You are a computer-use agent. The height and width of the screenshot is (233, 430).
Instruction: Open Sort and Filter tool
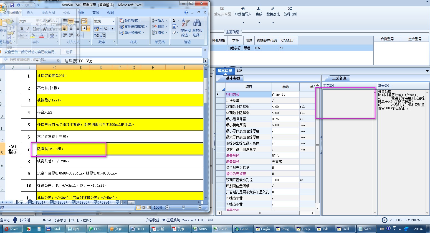point(186,27)
